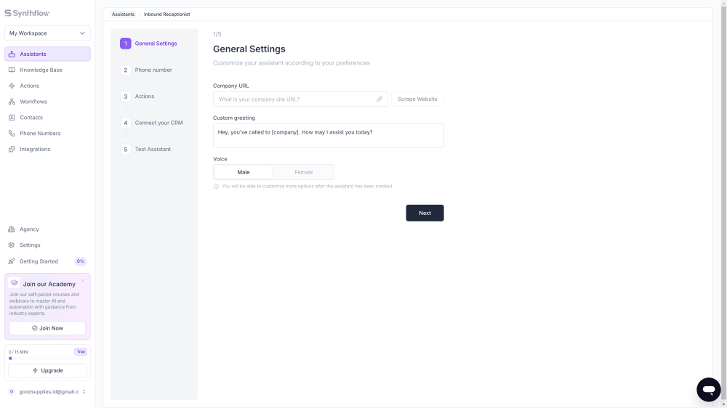This screenshot has width=727, height=408.
Task: Click the Knowledge Base book icon
Action: [12, 70]
